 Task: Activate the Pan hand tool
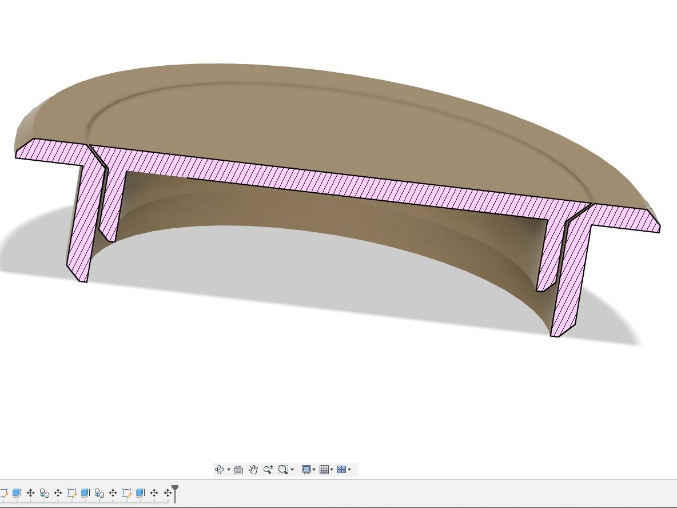tap(253, 470)
